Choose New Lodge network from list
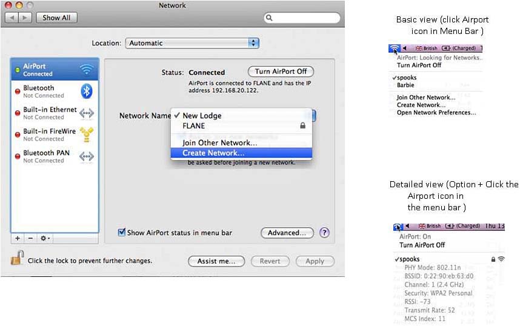520x326 pixels. click(x=241, y=116)
